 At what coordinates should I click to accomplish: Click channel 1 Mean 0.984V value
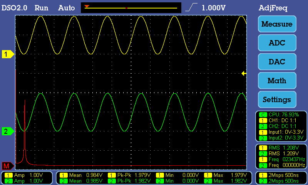[86, 175]
